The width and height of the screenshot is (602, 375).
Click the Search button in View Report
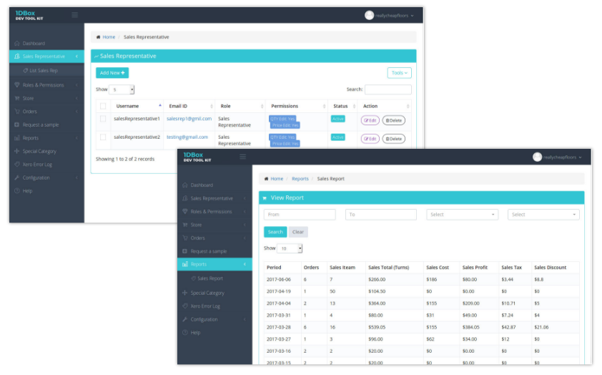point(275,232)
